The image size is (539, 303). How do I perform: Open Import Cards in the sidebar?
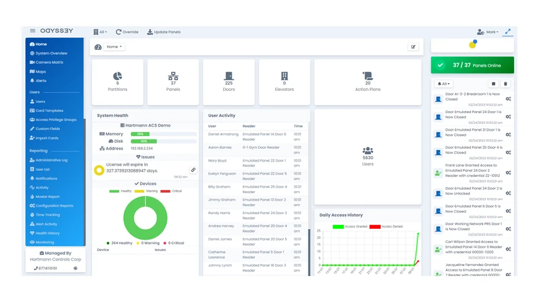(44, 138)
